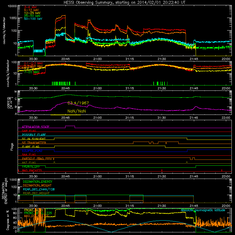Click the red bad packets tick near 21:30
The width and height of the screenshot is (235, 235).
click(162, 170)
